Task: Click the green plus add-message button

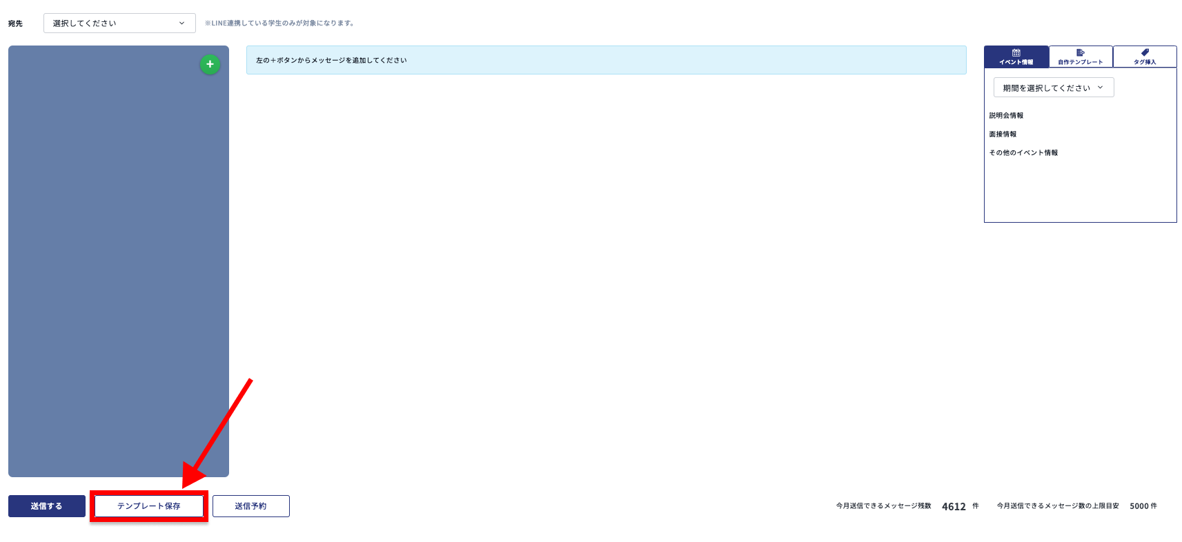Action: (x=210, y=64)
